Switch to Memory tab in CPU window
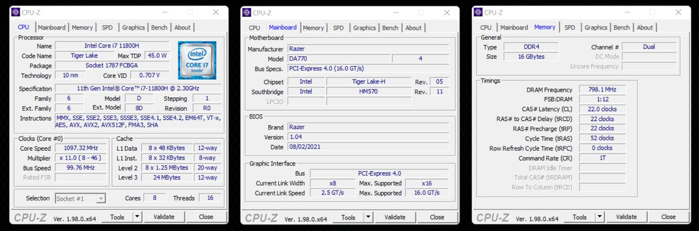Image resolution: width=699 pixels, height=231 pixels. 82,27
